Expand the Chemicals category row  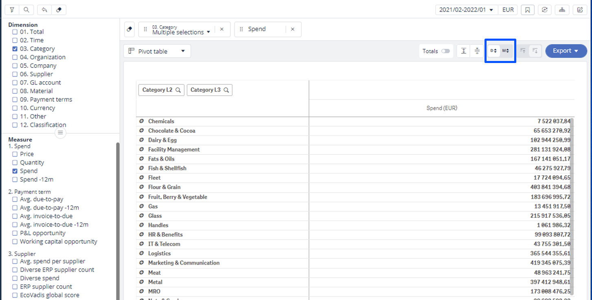142,122
